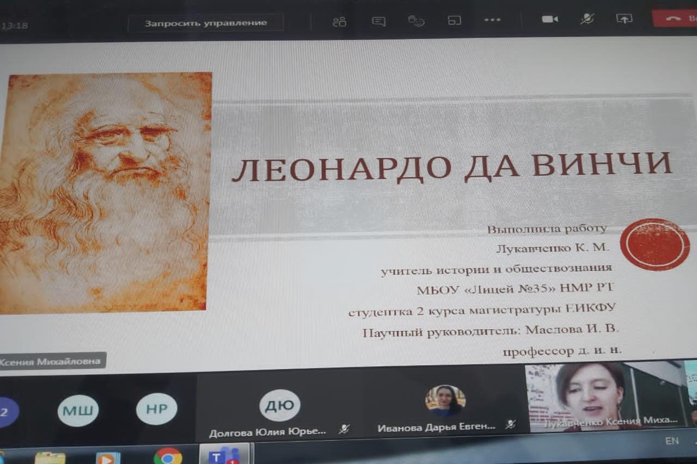Open the media player from the taskbar
Screen dimensions: 697x464
click(108, 458)
